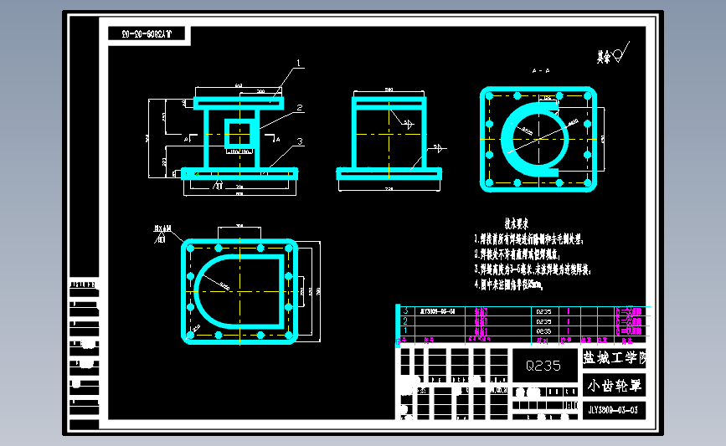Click the A - A section view label
The image size is (726, 446).
(540, 71)
